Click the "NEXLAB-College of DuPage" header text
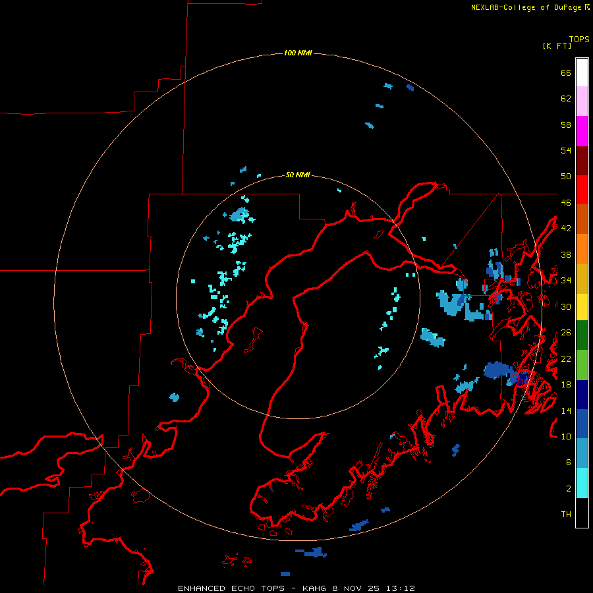Viewport: 593px width, 593px height. [527, 7]
